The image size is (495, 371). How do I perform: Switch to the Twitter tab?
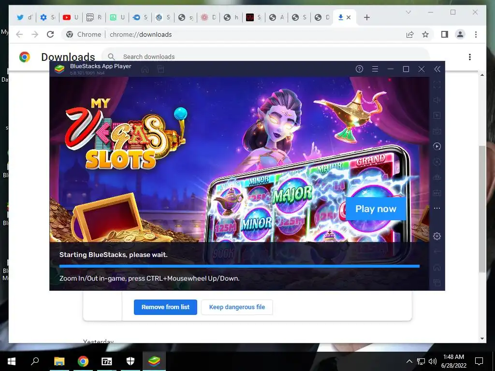click(x=24, y=17)
